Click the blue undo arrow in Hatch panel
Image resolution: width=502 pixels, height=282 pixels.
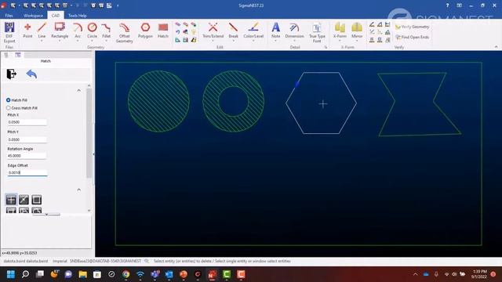[31, 74]
